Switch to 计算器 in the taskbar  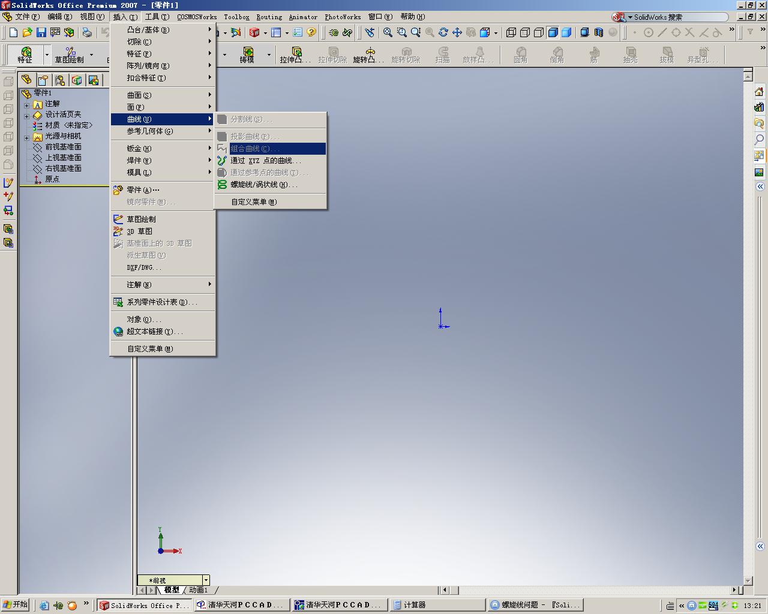437,605
